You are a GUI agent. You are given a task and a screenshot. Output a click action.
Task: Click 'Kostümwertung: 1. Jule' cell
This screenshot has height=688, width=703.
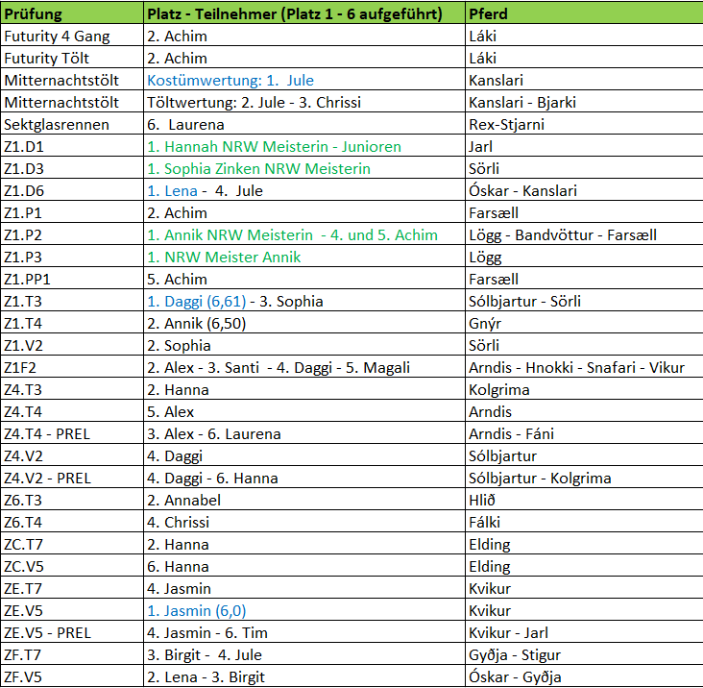pos(304,80)
